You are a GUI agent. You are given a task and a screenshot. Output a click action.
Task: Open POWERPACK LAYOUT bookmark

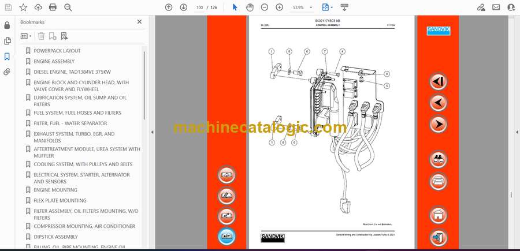coord(57,51)
